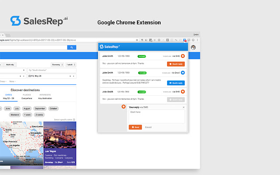Click the calendar icon beside Fri, May 26
Screen dimensions: 280x175
[x=29, y=76]
